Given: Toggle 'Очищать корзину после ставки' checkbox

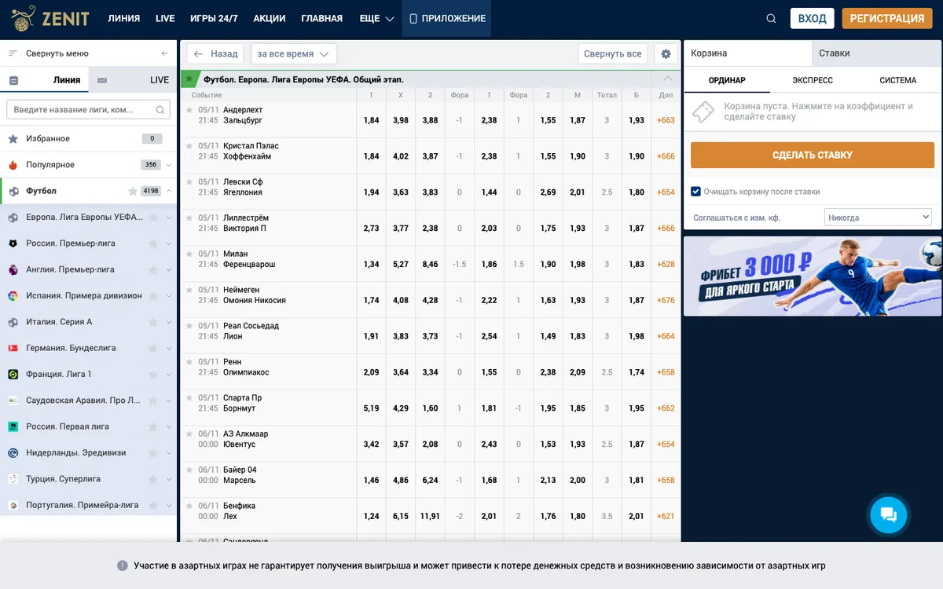Looking at the screenshot, I should pos(695,191).
